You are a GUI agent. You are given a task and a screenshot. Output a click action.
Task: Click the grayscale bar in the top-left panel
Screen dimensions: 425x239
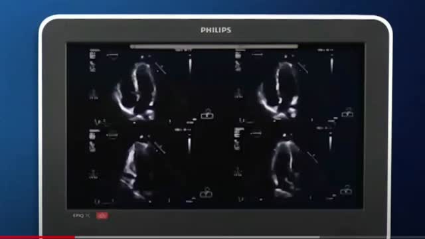(190, 65)
